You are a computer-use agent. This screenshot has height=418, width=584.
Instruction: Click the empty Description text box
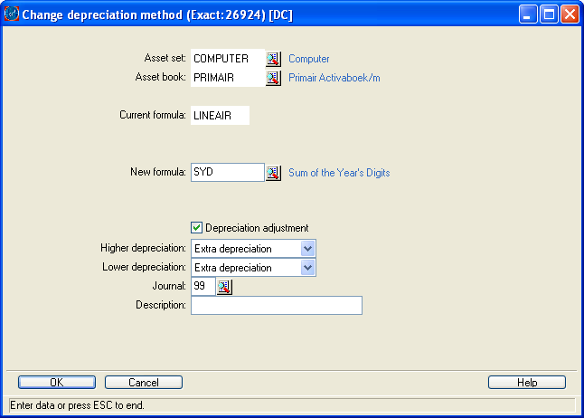click(276, 306)
